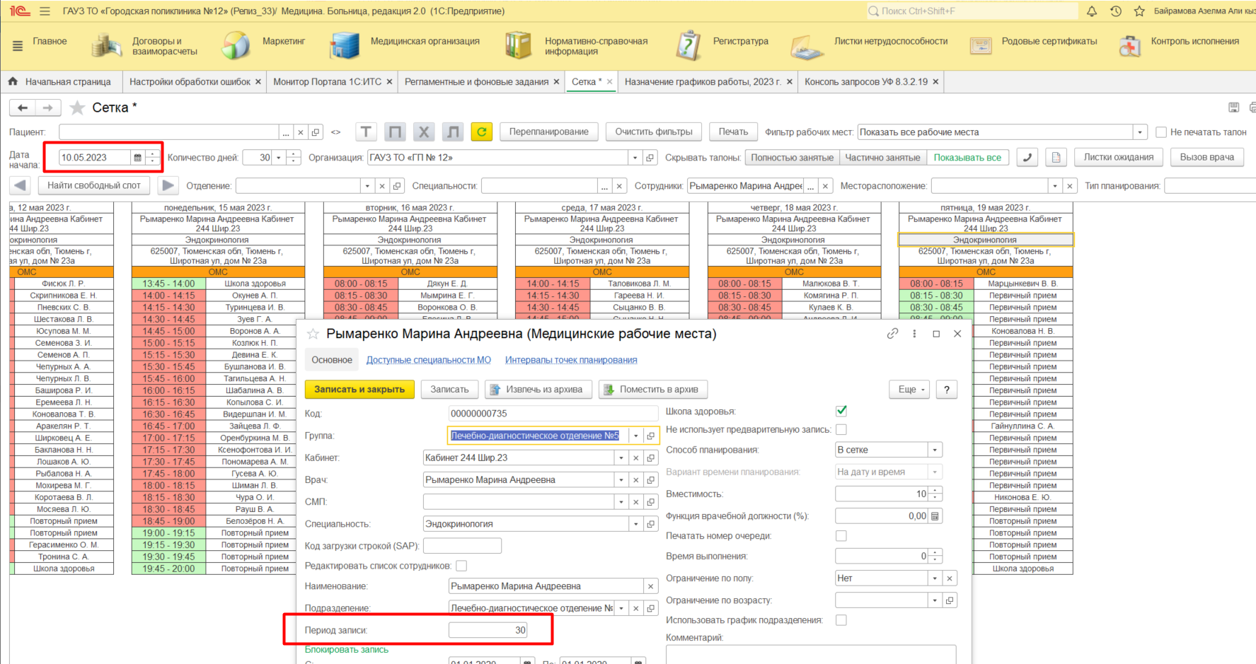Open Интервалы точек планирования link
The height and width of the screenshot is (664, 1256).
pos(570,360)
